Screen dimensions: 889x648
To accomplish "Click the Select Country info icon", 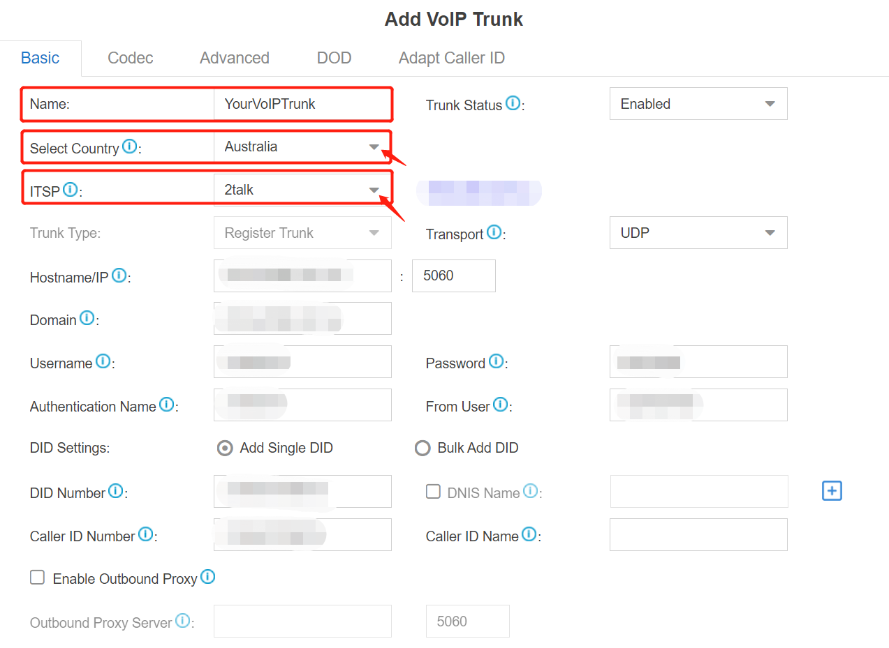I will click(x=128, y=147).
